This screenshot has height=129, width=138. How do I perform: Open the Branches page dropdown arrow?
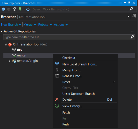pos(128,16)
